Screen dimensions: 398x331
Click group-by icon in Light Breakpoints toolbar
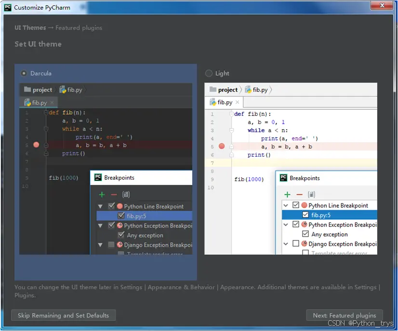point(312,195)
